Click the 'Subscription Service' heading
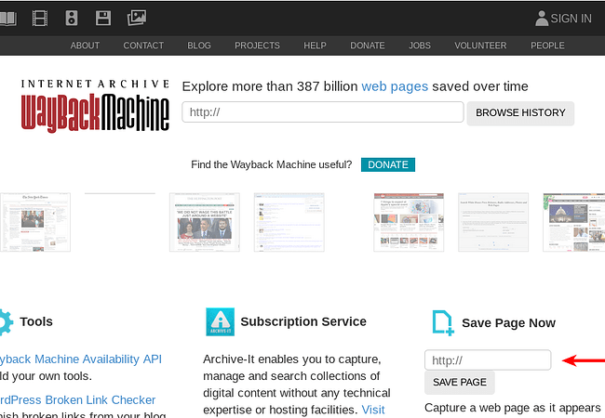The width and height of the screenshot is (605, 418). 303,321
